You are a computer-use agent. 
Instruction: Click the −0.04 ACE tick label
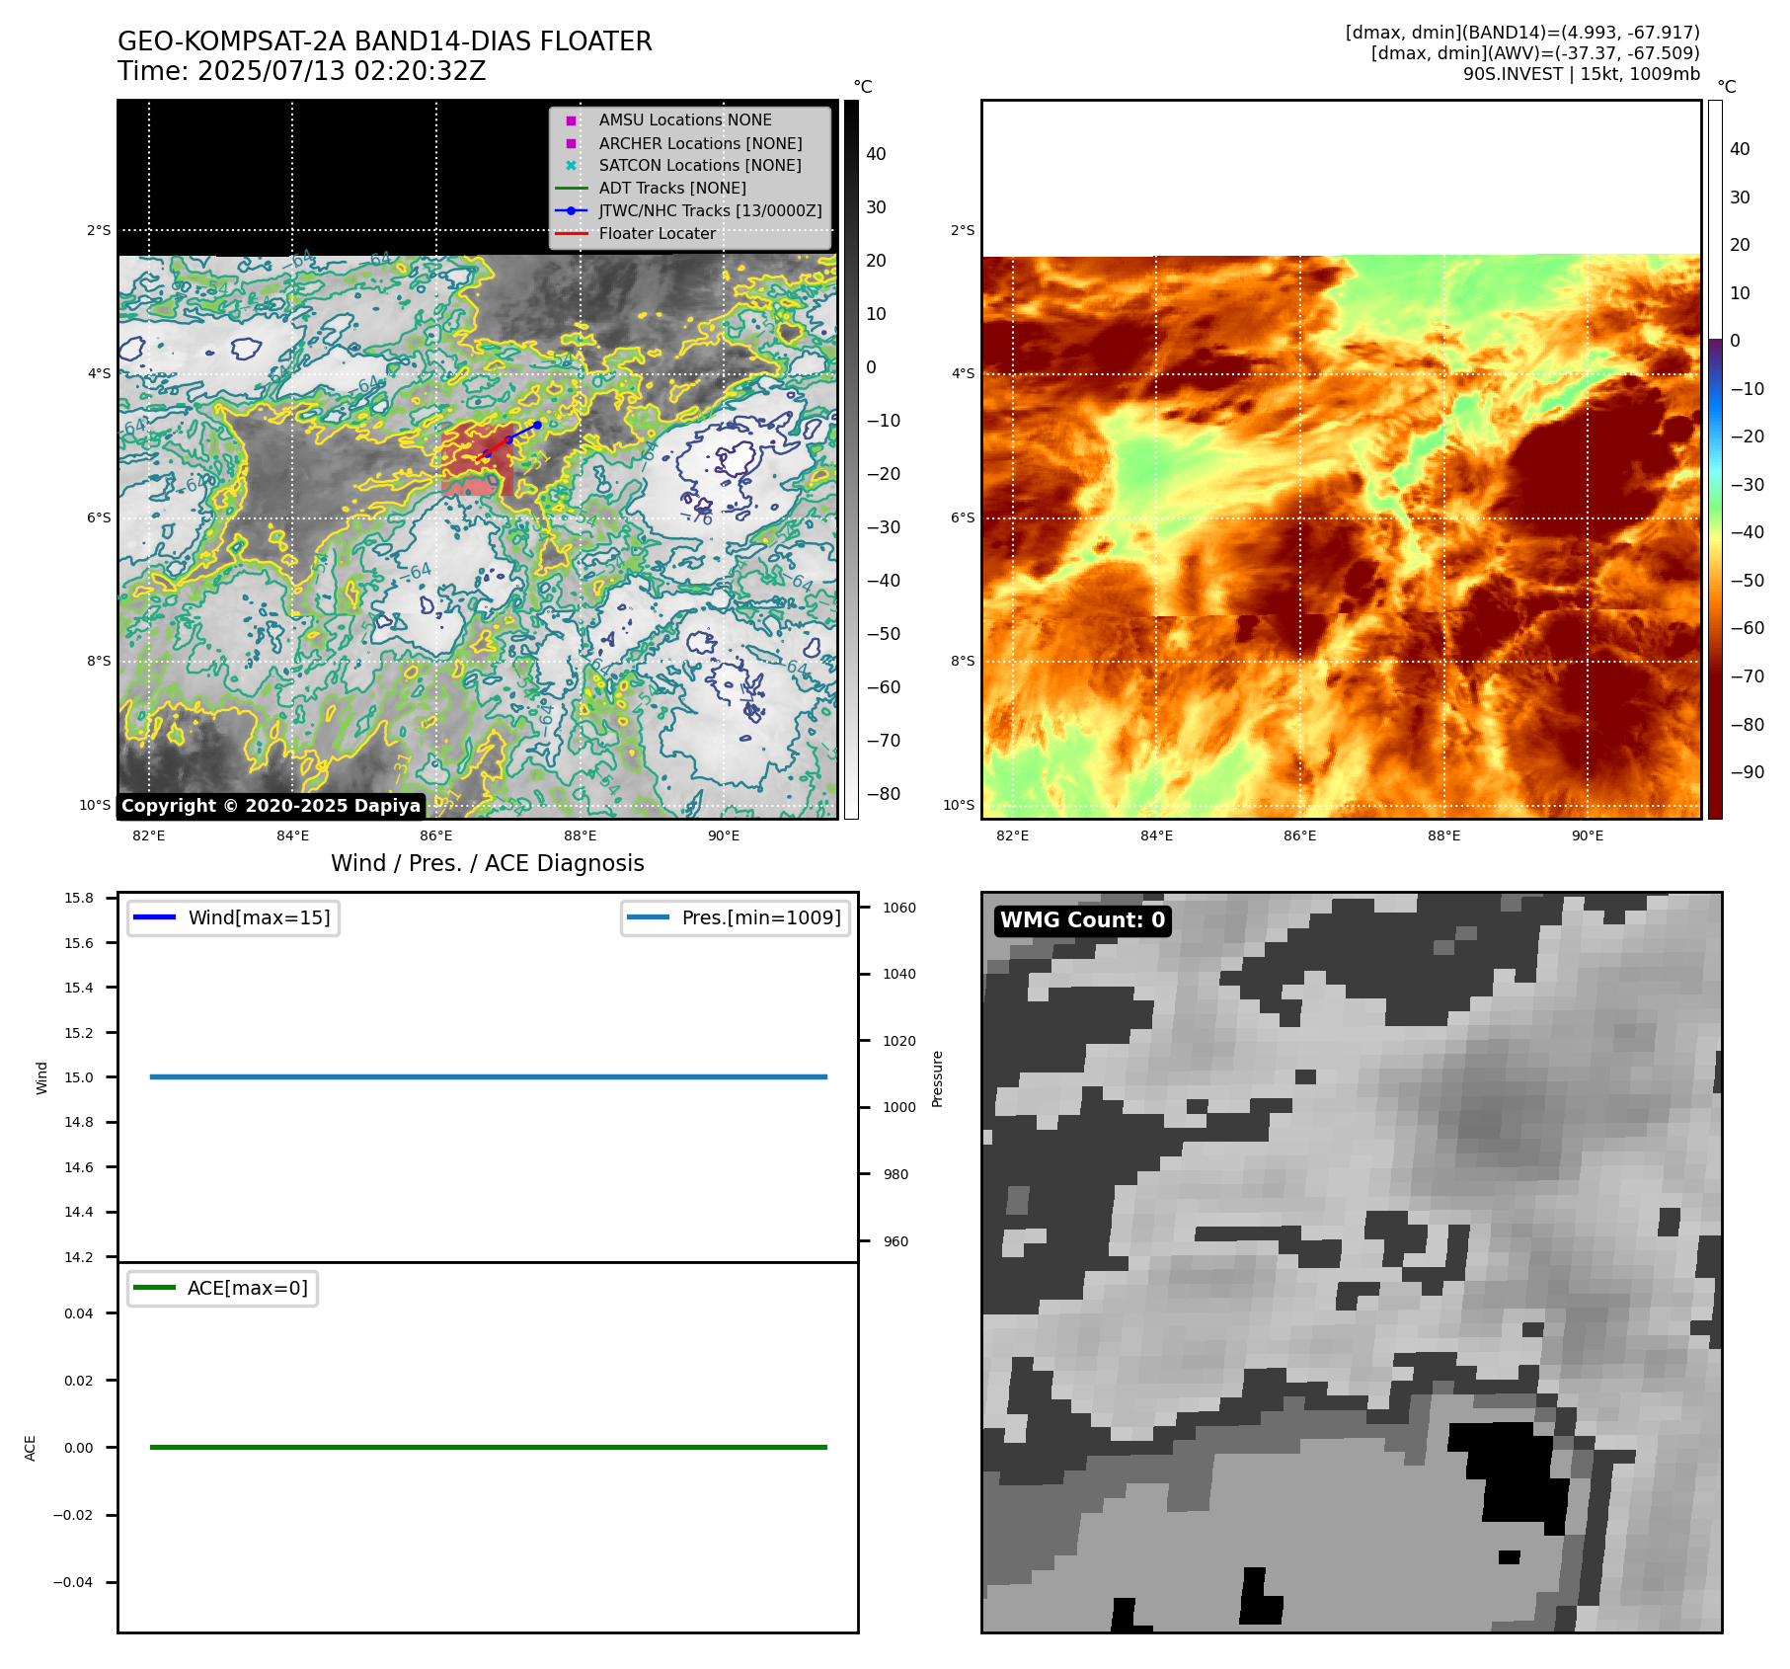pyautogui.click(x=73, y=1582)
